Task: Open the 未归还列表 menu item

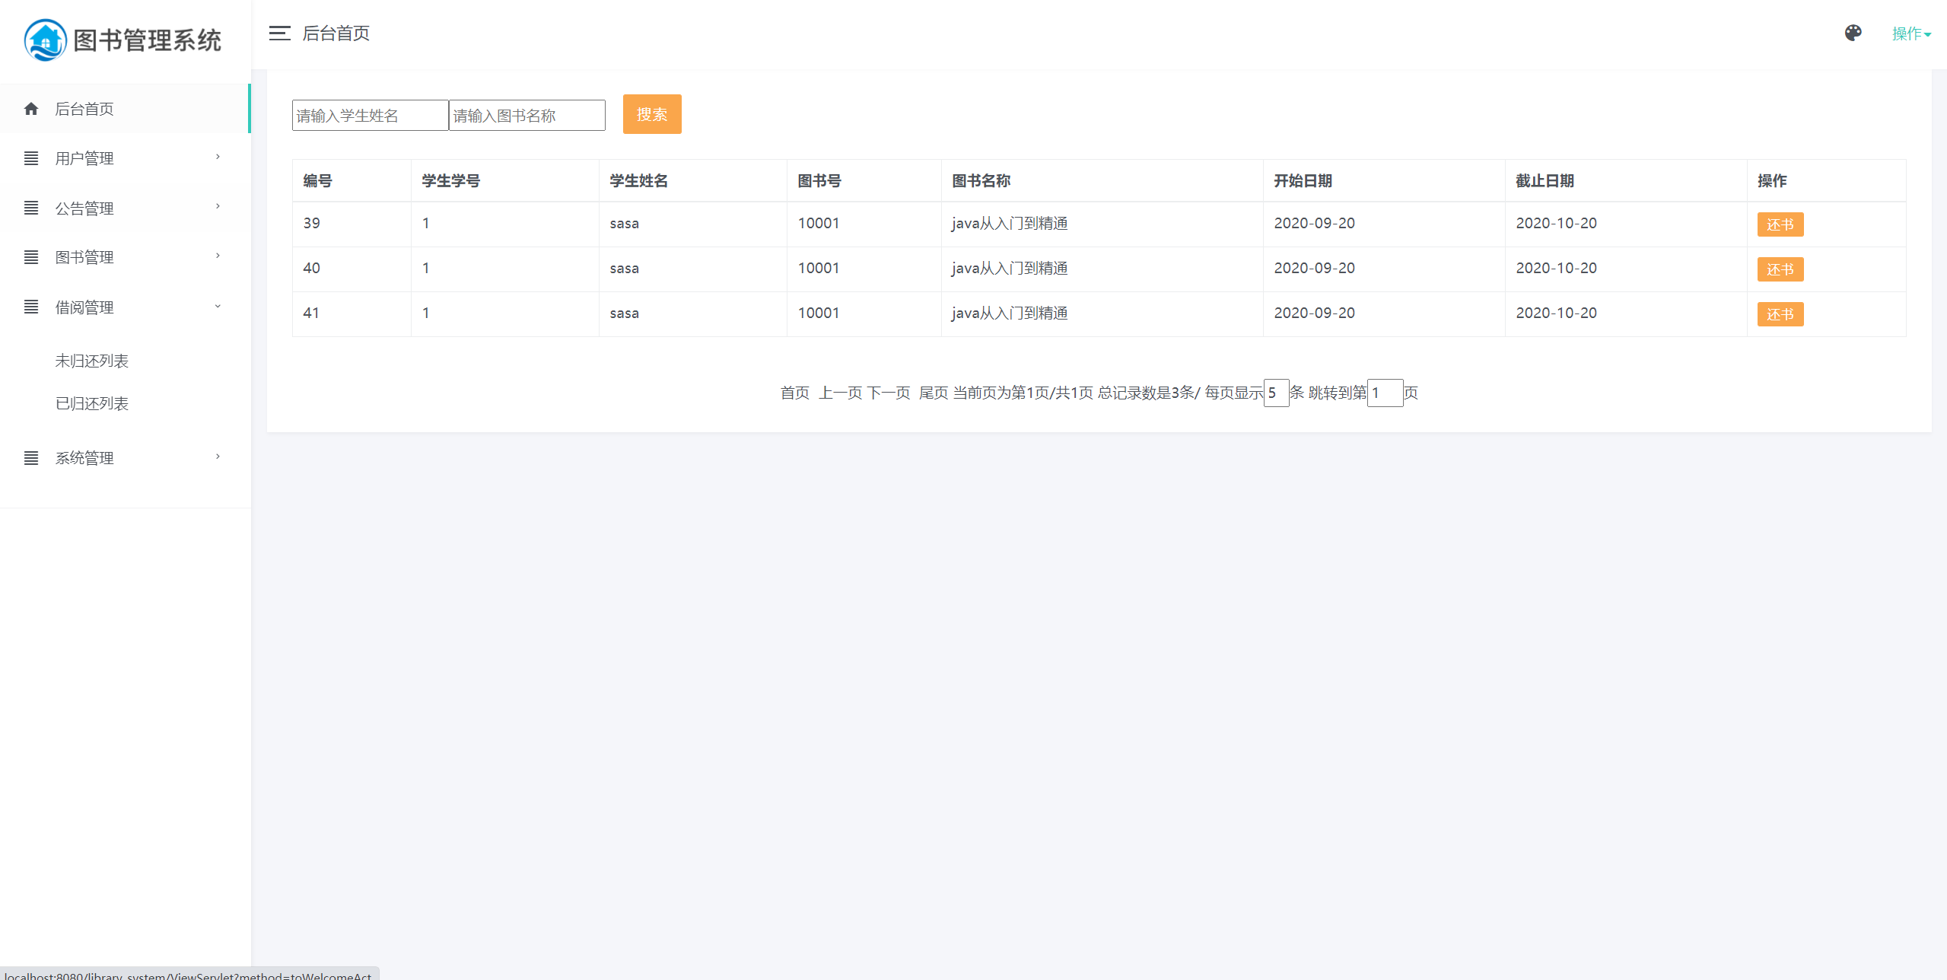Action: pyautogui.click(x=91, y=361)
